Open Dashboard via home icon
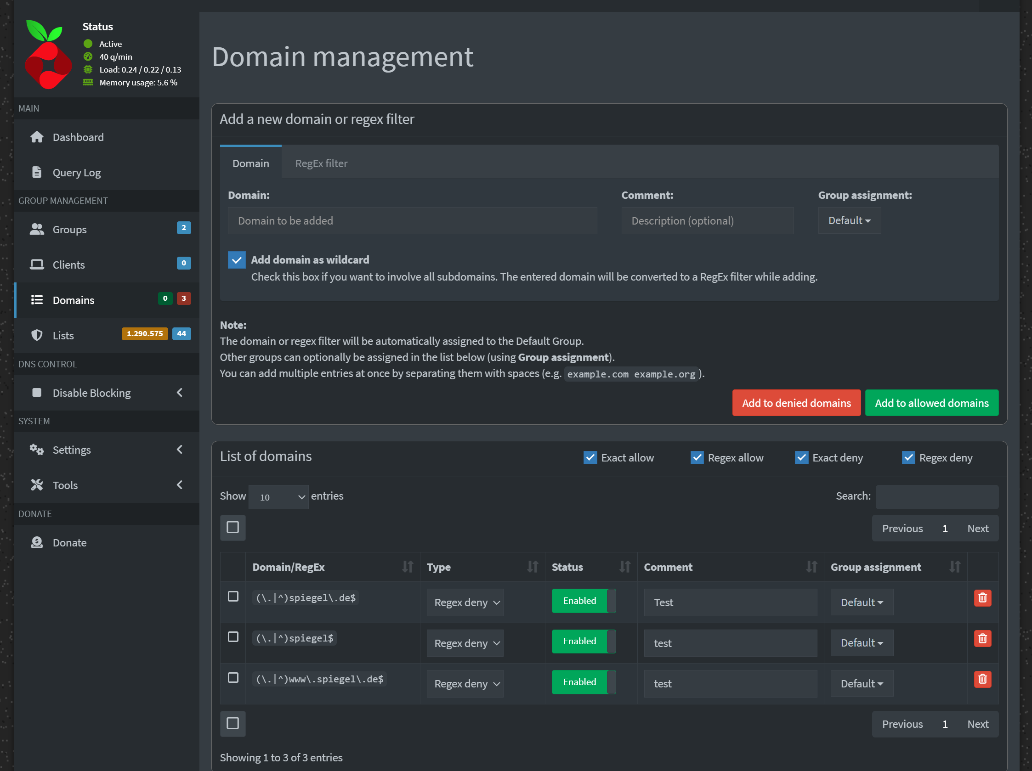The image size is (1032, 771). (x=37, y=137)
